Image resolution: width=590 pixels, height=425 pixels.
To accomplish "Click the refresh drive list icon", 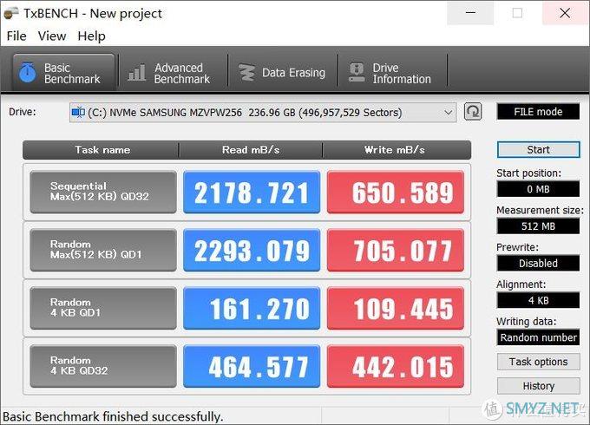I will 473,112.
